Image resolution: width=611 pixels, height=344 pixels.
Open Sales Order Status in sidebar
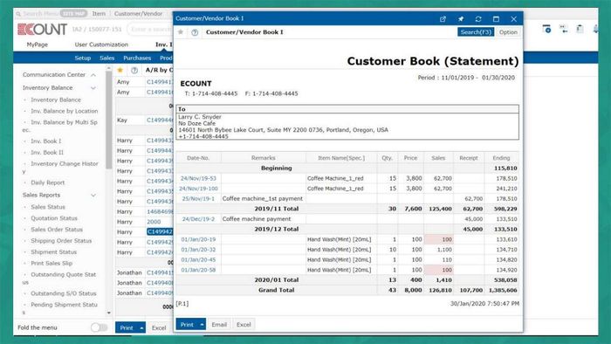coord(57,230)
